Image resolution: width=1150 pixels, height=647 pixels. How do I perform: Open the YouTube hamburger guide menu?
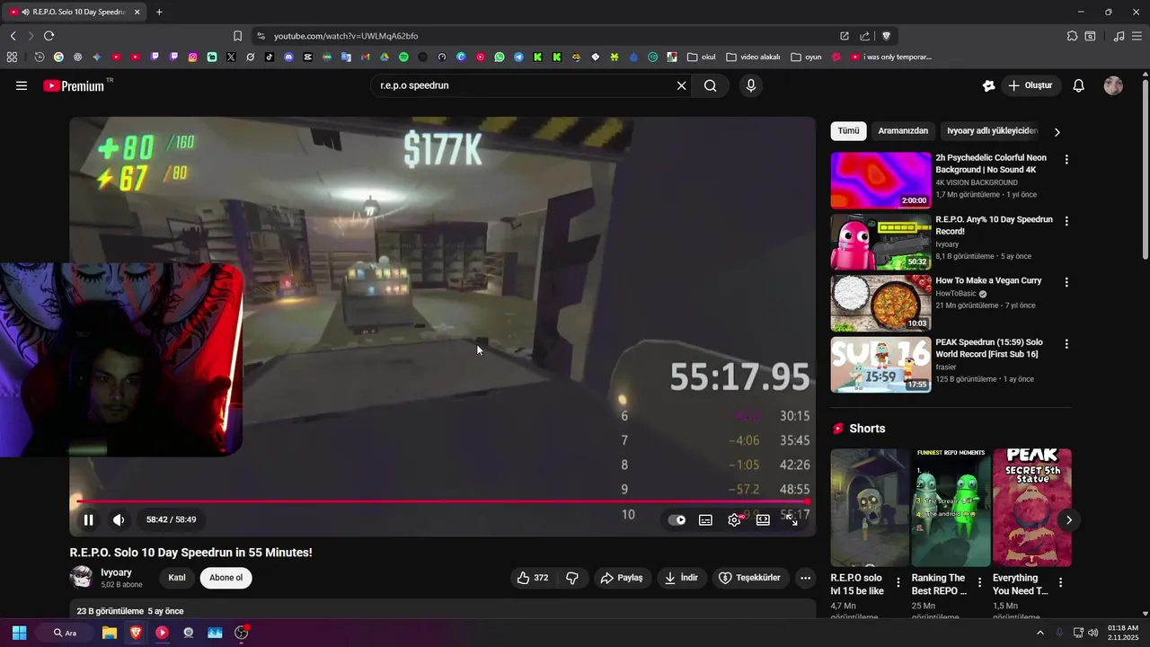(22, 85)
